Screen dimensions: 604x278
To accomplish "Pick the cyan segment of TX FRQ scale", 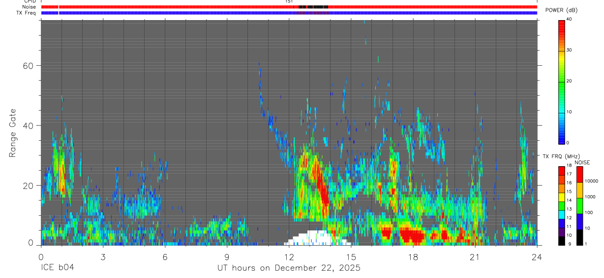I will [562, 215].
